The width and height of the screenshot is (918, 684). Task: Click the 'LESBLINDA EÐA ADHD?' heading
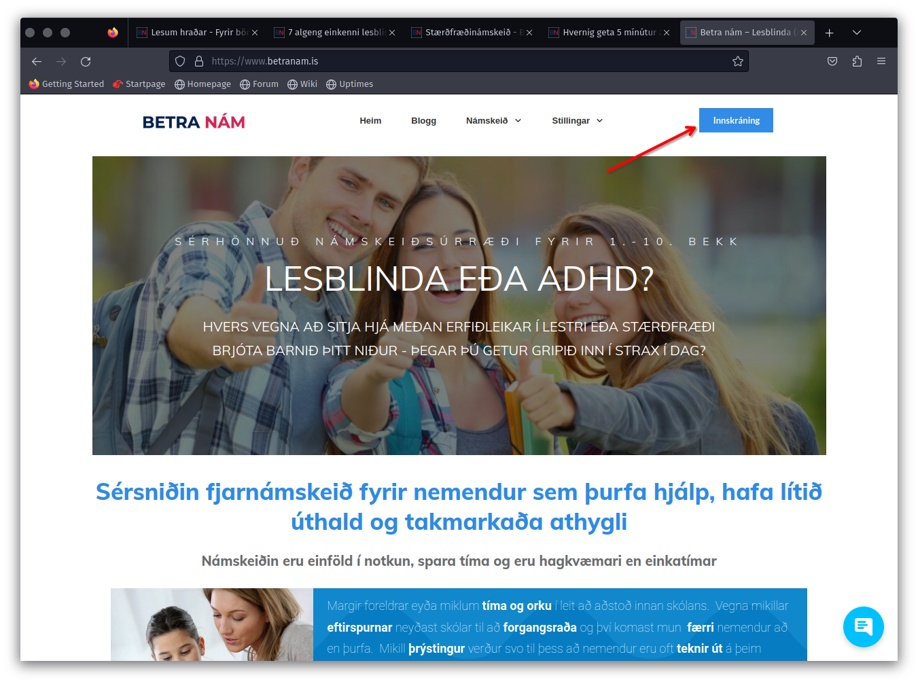[x=459, y=279]
